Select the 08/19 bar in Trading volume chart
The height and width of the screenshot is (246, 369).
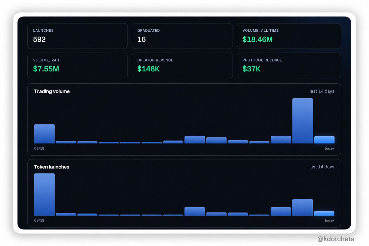44,134
